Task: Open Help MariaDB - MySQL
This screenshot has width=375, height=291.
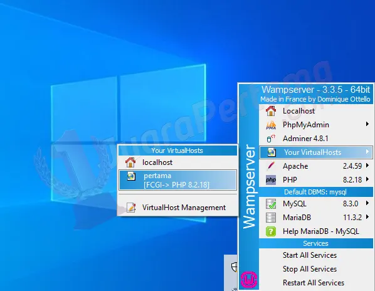Action: (315, 231)
